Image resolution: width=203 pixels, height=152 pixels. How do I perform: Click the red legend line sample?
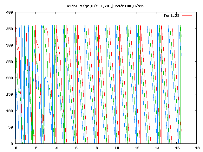click(187, 16)
